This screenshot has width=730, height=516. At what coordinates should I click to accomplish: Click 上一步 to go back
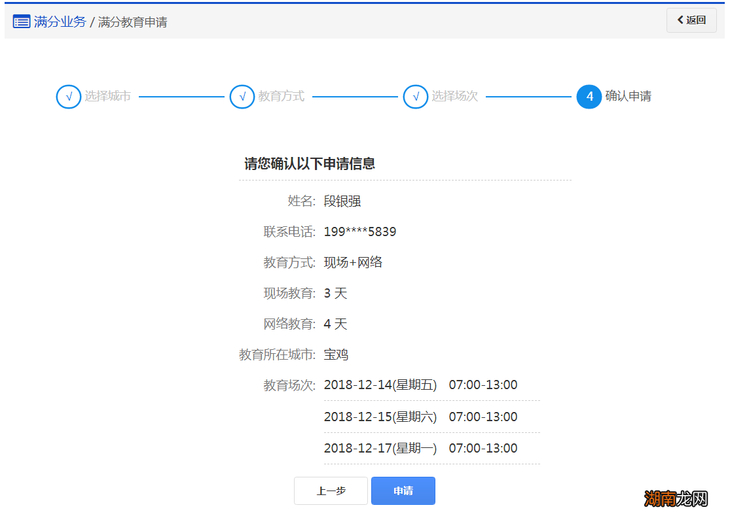331,490
